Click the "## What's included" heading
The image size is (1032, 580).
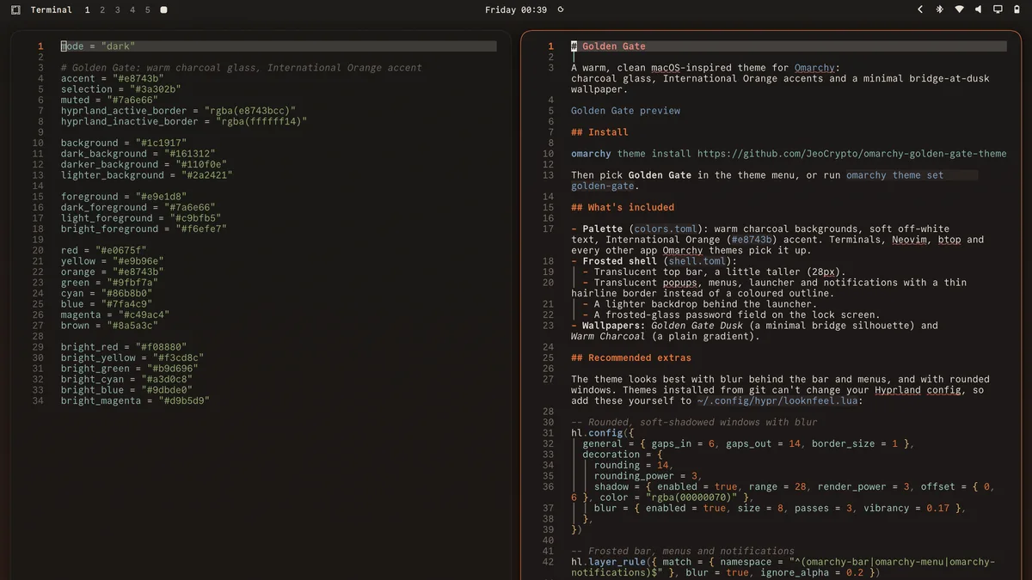(x=623, y=207)
